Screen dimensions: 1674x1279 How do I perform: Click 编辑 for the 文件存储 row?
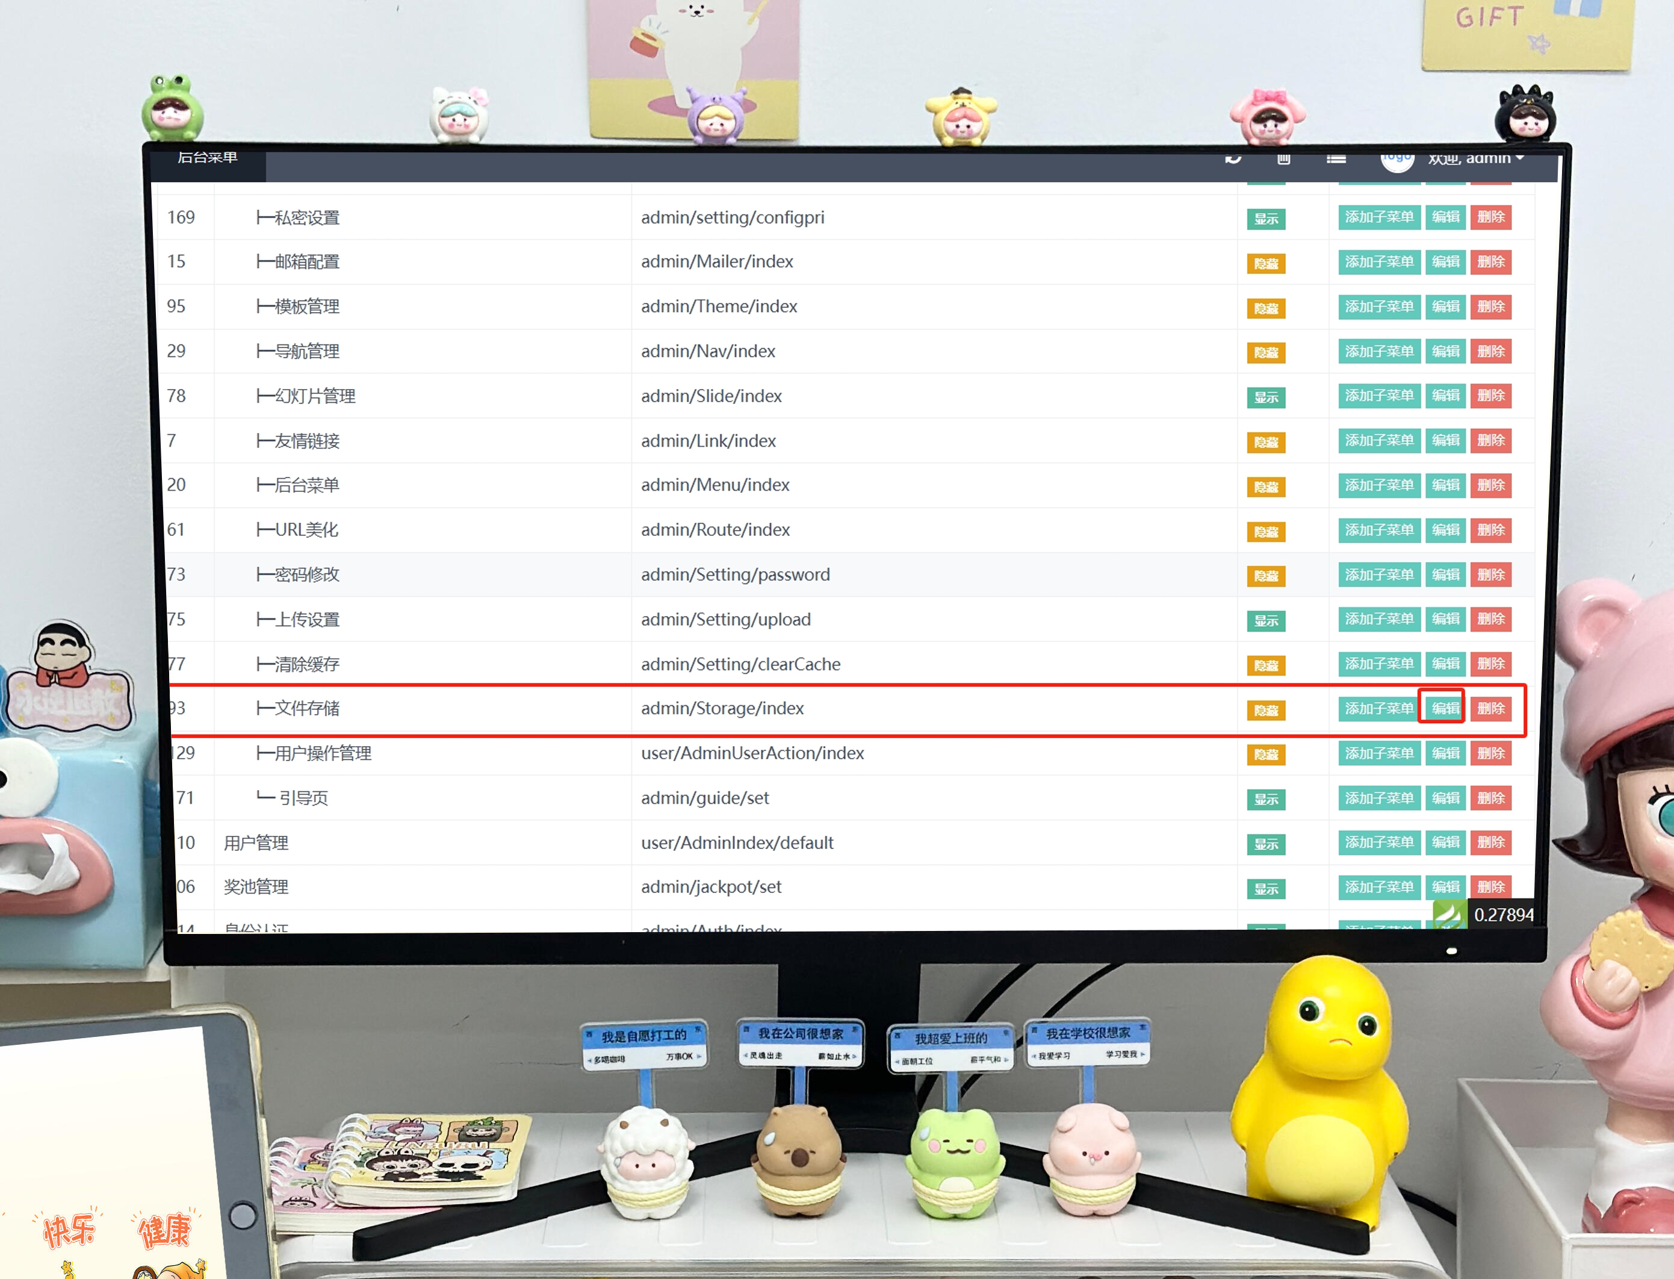coord(1445,708)
